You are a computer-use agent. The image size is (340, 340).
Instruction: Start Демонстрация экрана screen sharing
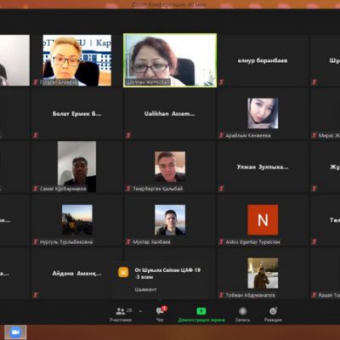pyautogui.click(x=201, y=314)
